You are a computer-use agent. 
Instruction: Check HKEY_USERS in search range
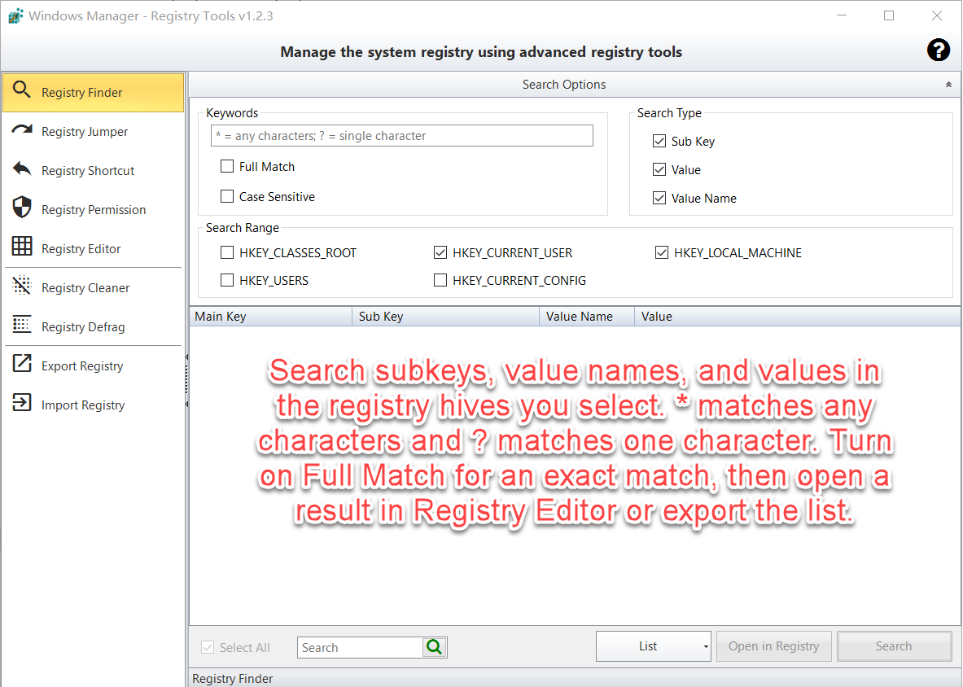click(x=227, y=280)
